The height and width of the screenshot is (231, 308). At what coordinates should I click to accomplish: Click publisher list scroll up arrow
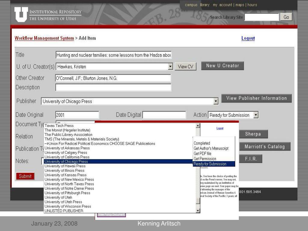pos(198,125)
